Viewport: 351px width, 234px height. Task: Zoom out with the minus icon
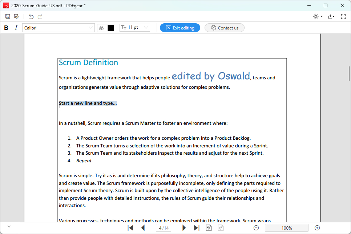coord(256,228)
